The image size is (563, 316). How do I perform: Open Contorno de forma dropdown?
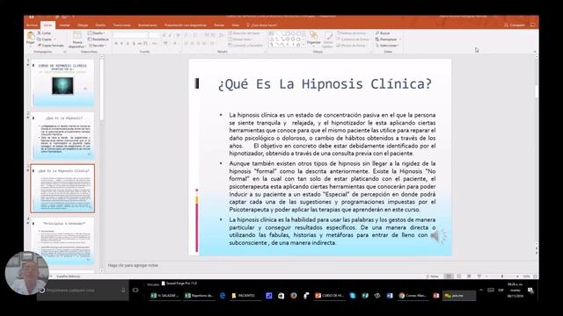coord(354,39)
